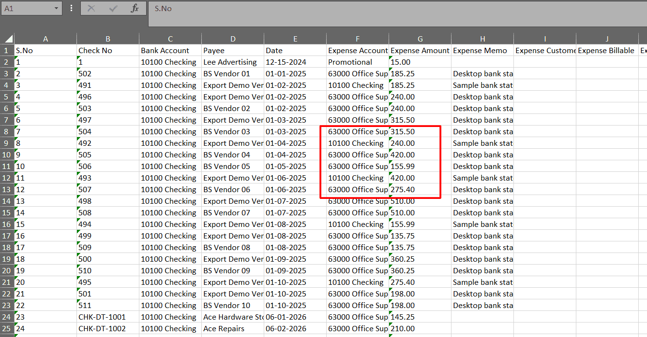Select the Ace Repairs payee cell
The width and height of the screenshot is (647, 337).
pos(233,329)
